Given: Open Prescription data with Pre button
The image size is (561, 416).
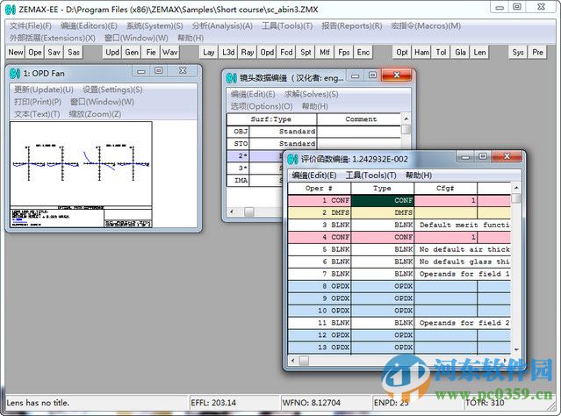Looking at the screenshot, I should (537, 53).
